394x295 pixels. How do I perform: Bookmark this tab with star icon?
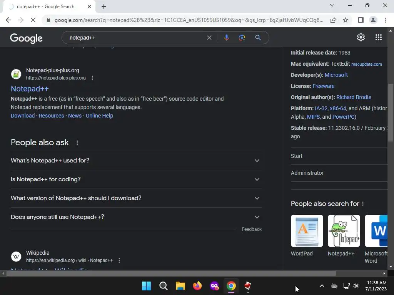coord(346,20)
